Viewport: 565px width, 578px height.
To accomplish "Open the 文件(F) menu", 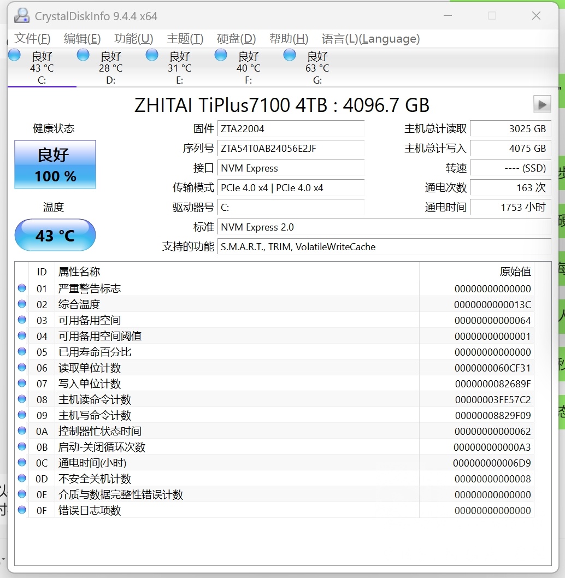I will pyautogui.click(x=32, y=39).
